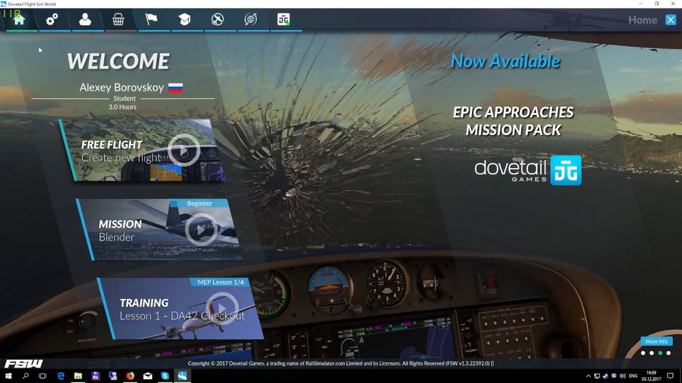Open the floppy disk taskbar app
Viewport: 682px width, 383px height.
(95, 376)
